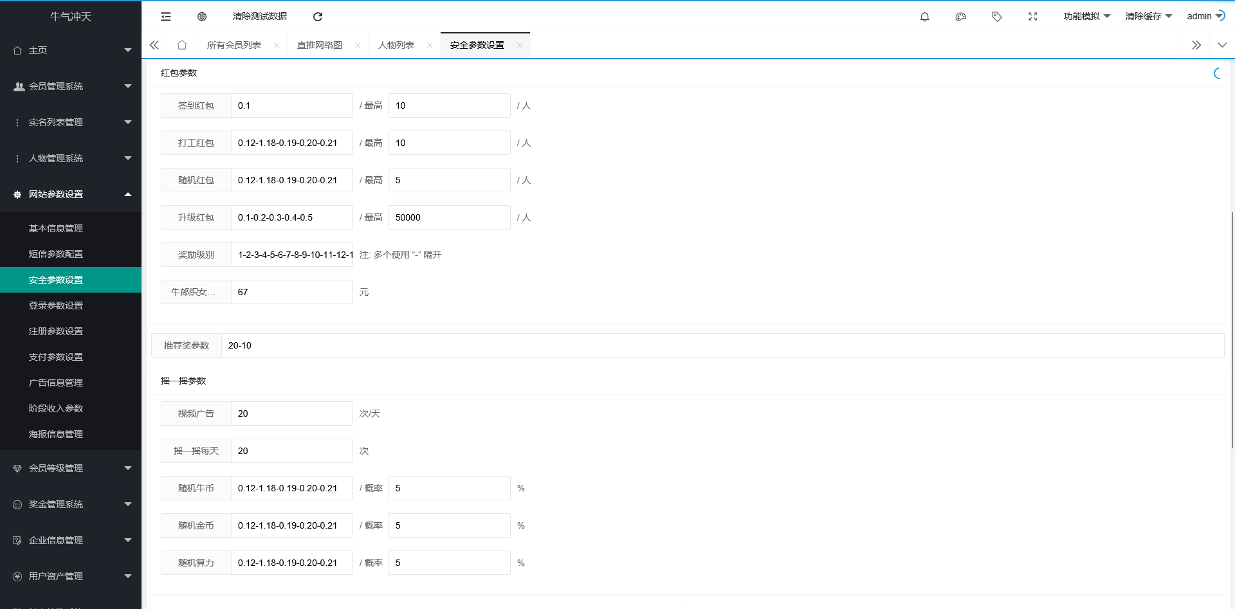Edit 视频广告 times field
This screenshot has height=609, width=1235.
(292, 414)
